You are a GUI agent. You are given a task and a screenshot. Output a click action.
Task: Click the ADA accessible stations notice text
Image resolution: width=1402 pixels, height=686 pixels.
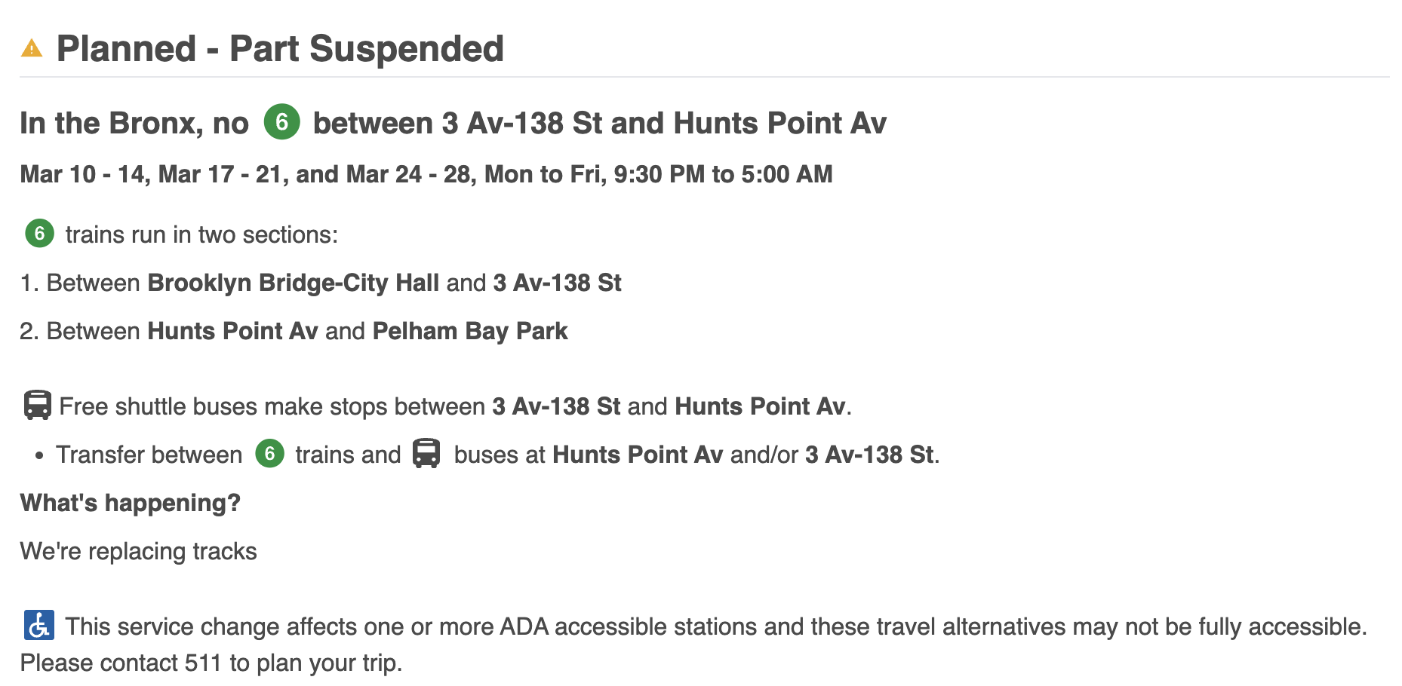[x=715, y=626]
